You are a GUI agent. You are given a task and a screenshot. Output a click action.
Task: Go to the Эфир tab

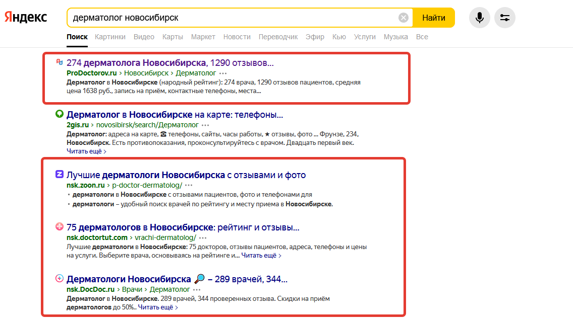pyautogui.click(x=315, y=37)
